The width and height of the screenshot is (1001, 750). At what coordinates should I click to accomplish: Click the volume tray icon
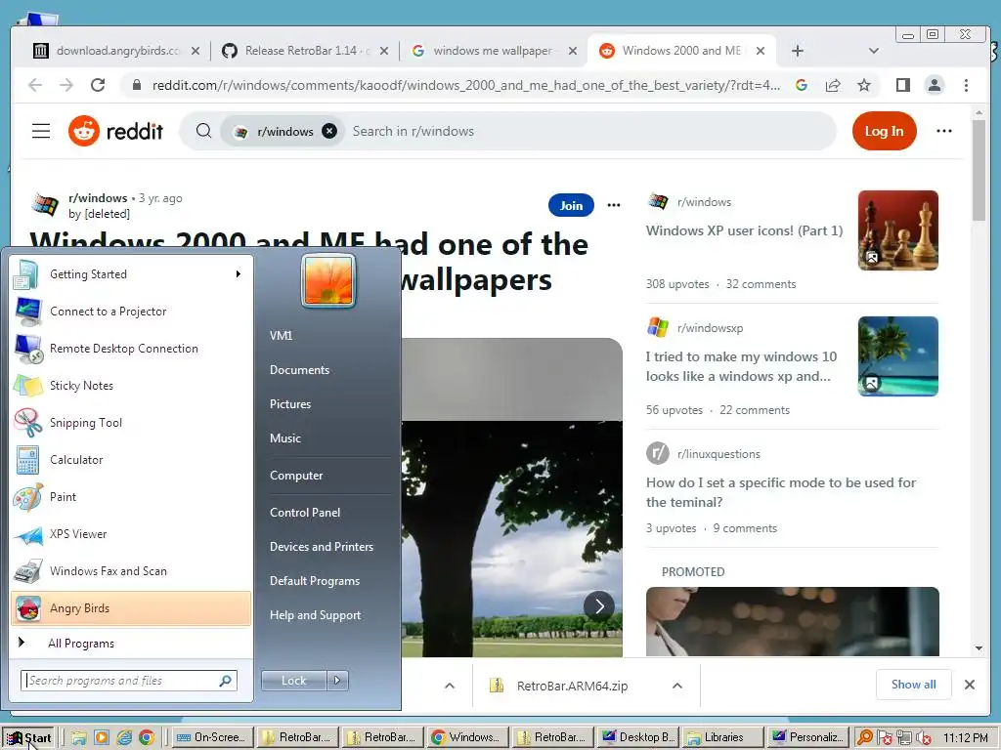923,738
